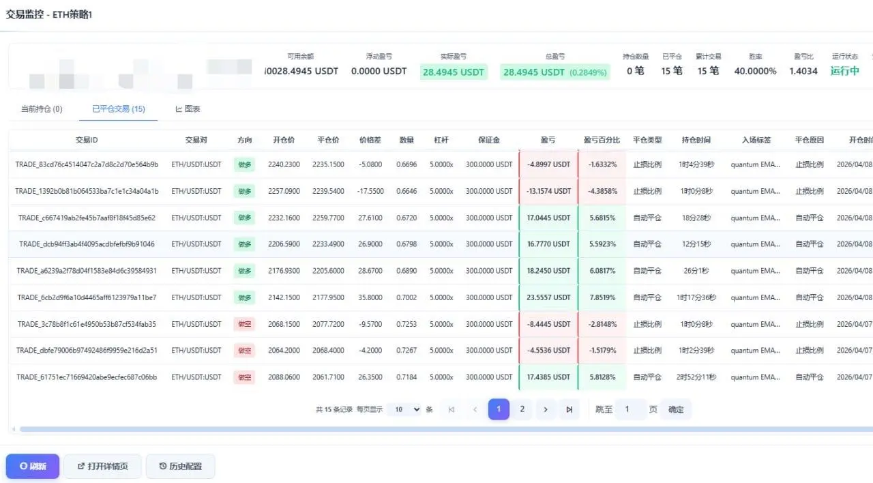Viewport: 873px width, 483px height.
Task: Select trade TRADE_a6239a2f78d04f1583e84d6c39584931
Action: coord(87,271)
